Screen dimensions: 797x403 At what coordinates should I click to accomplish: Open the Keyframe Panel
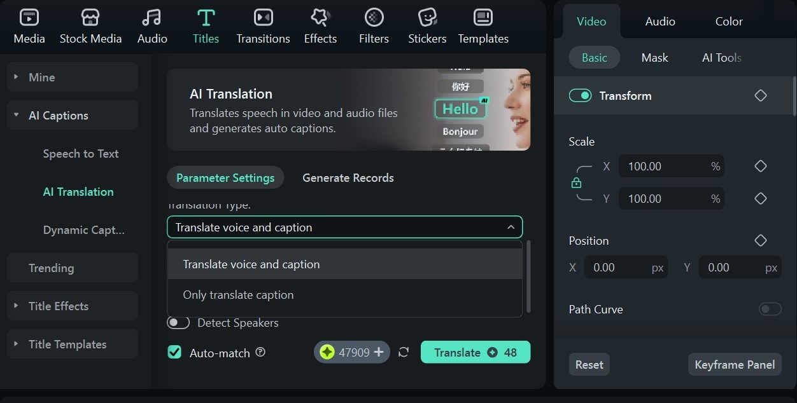click(735, 365)
